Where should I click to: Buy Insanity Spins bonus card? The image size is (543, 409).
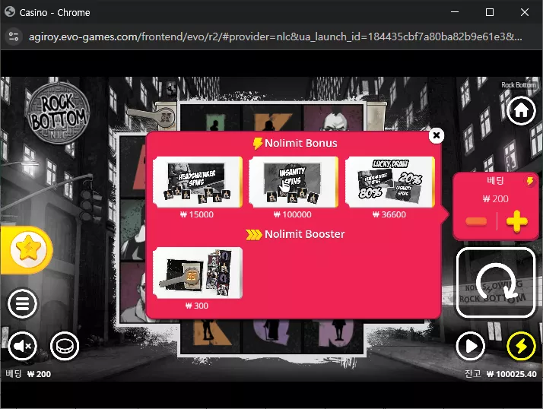tap(294, 182)
